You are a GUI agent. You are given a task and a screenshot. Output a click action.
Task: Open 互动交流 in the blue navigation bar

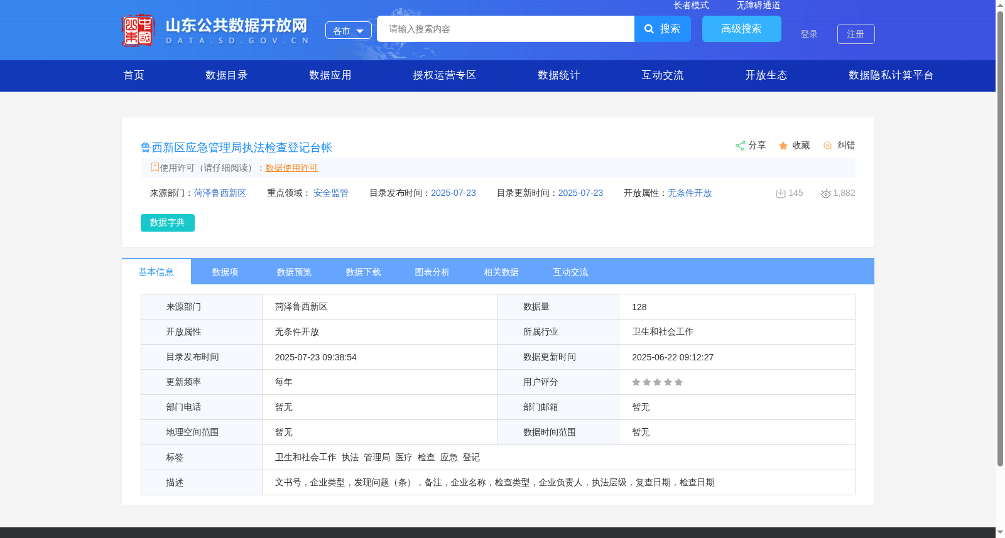[663, 75]
